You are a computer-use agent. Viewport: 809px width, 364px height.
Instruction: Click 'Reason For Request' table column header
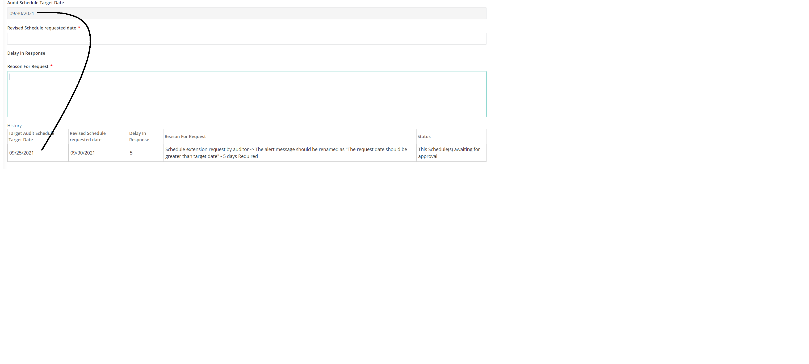tap(290, 136)
